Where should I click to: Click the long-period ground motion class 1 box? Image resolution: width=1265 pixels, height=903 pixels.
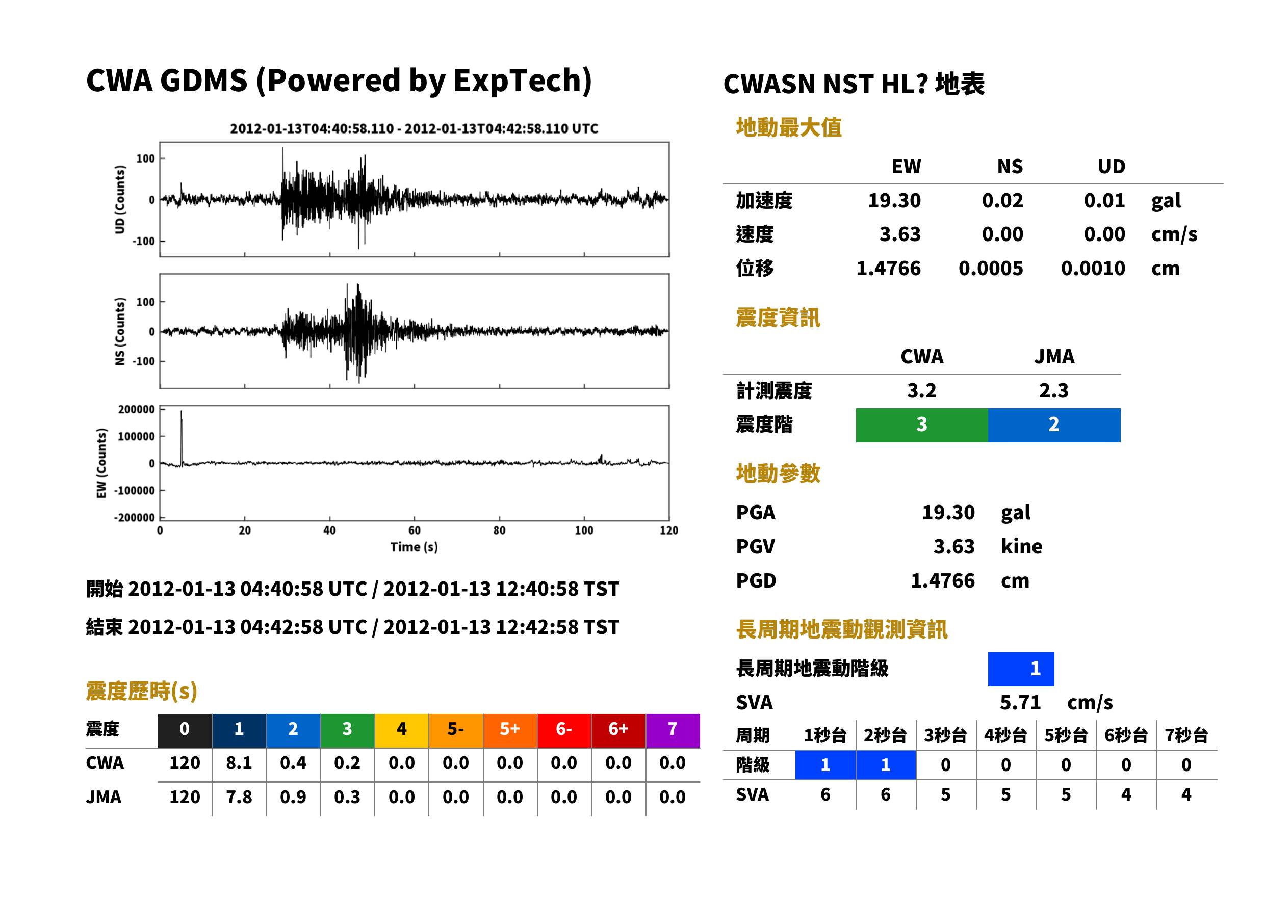pyautogui.click(x=1021, y=669)
